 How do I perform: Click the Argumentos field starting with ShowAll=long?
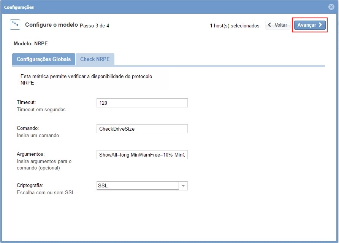pyautogui.click(x=142, y=155)
